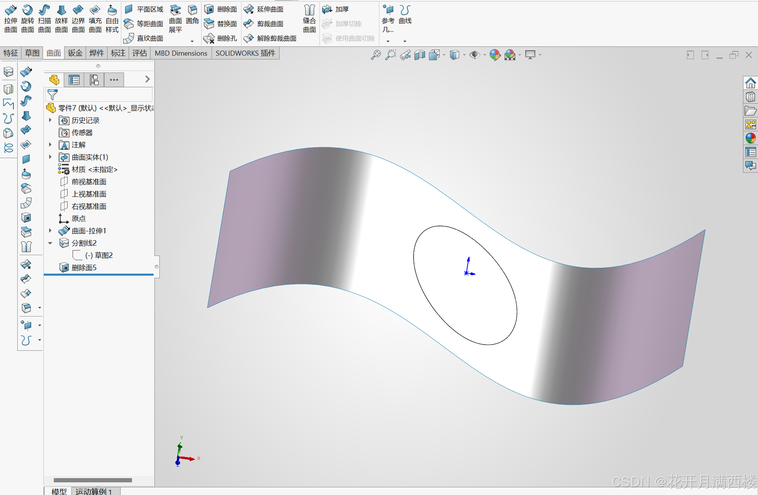Activate the 剪裁曲面 trim surface command
This screenshot has height=495, width=758.
click(264, 24)
